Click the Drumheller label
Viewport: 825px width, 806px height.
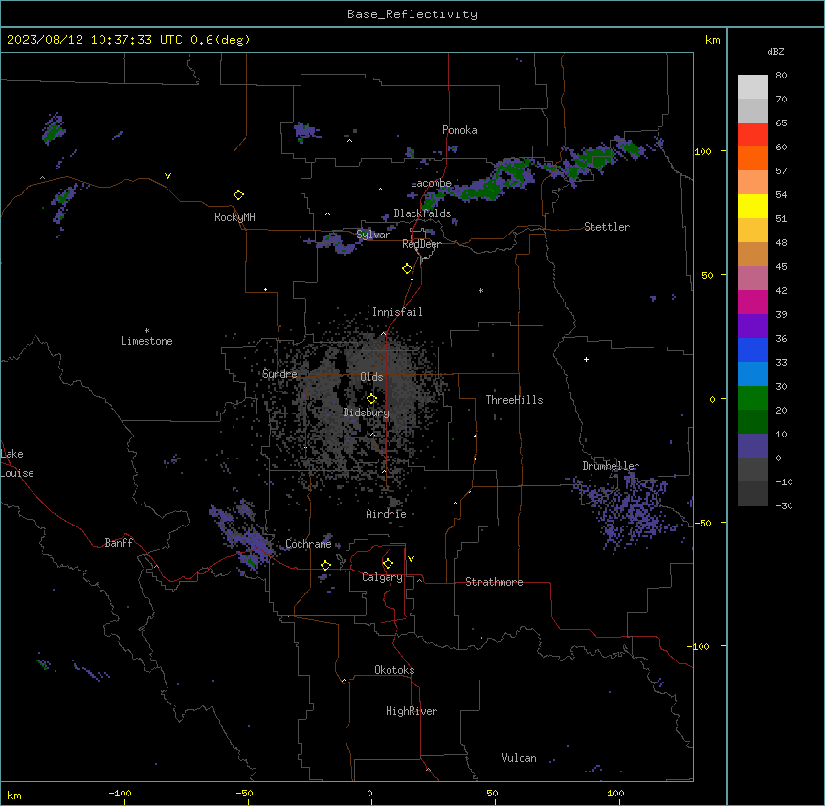611,466
